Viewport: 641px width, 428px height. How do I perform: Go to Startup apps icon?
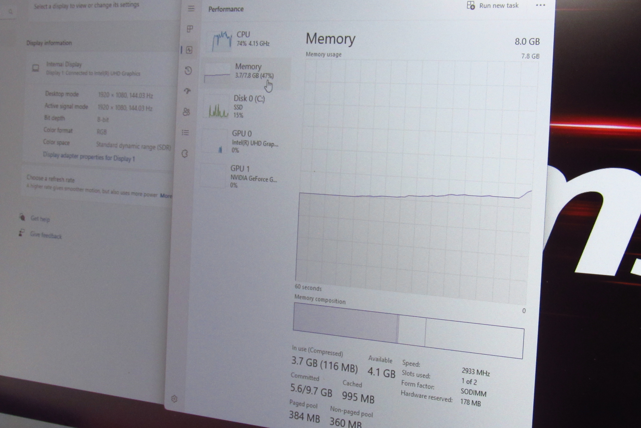click(187, 91)
